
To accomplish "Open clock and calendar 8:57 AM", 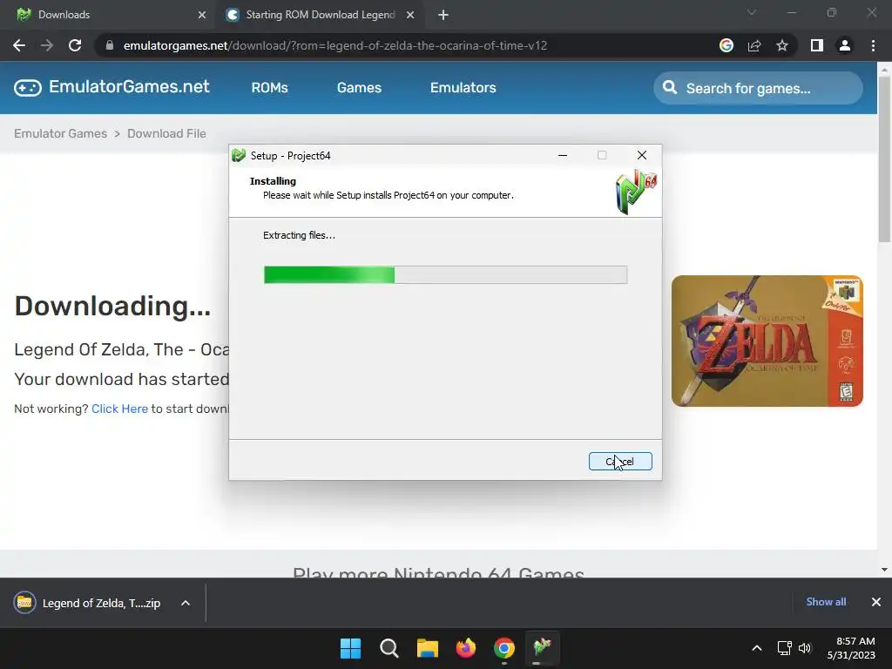I will (x=851, y=648).
